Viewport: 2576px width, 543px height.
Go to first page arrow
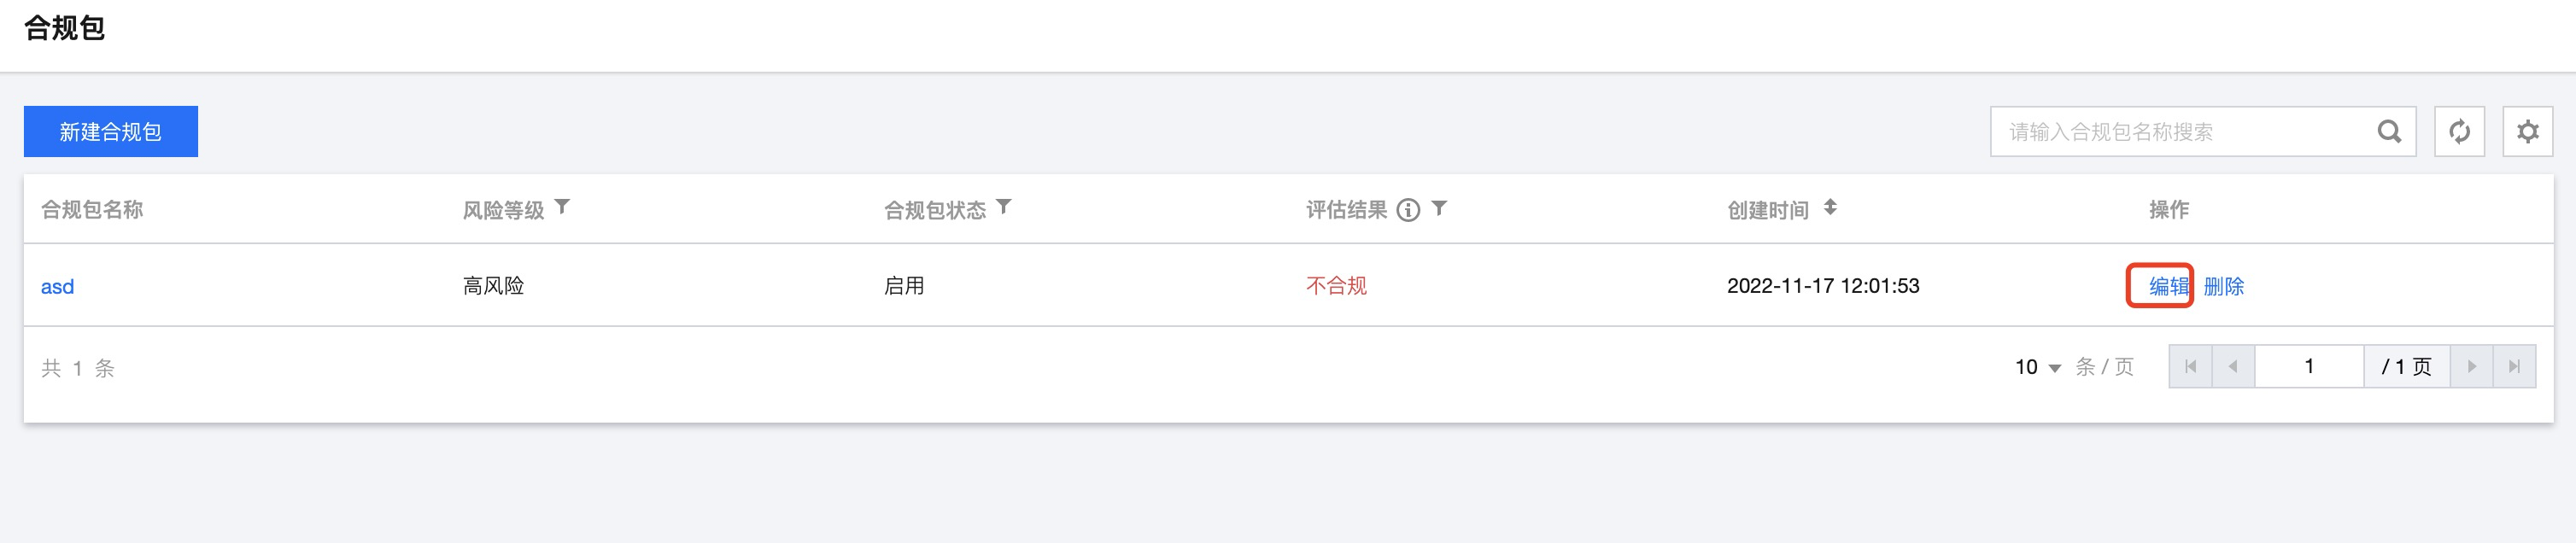coord(2190,367)
